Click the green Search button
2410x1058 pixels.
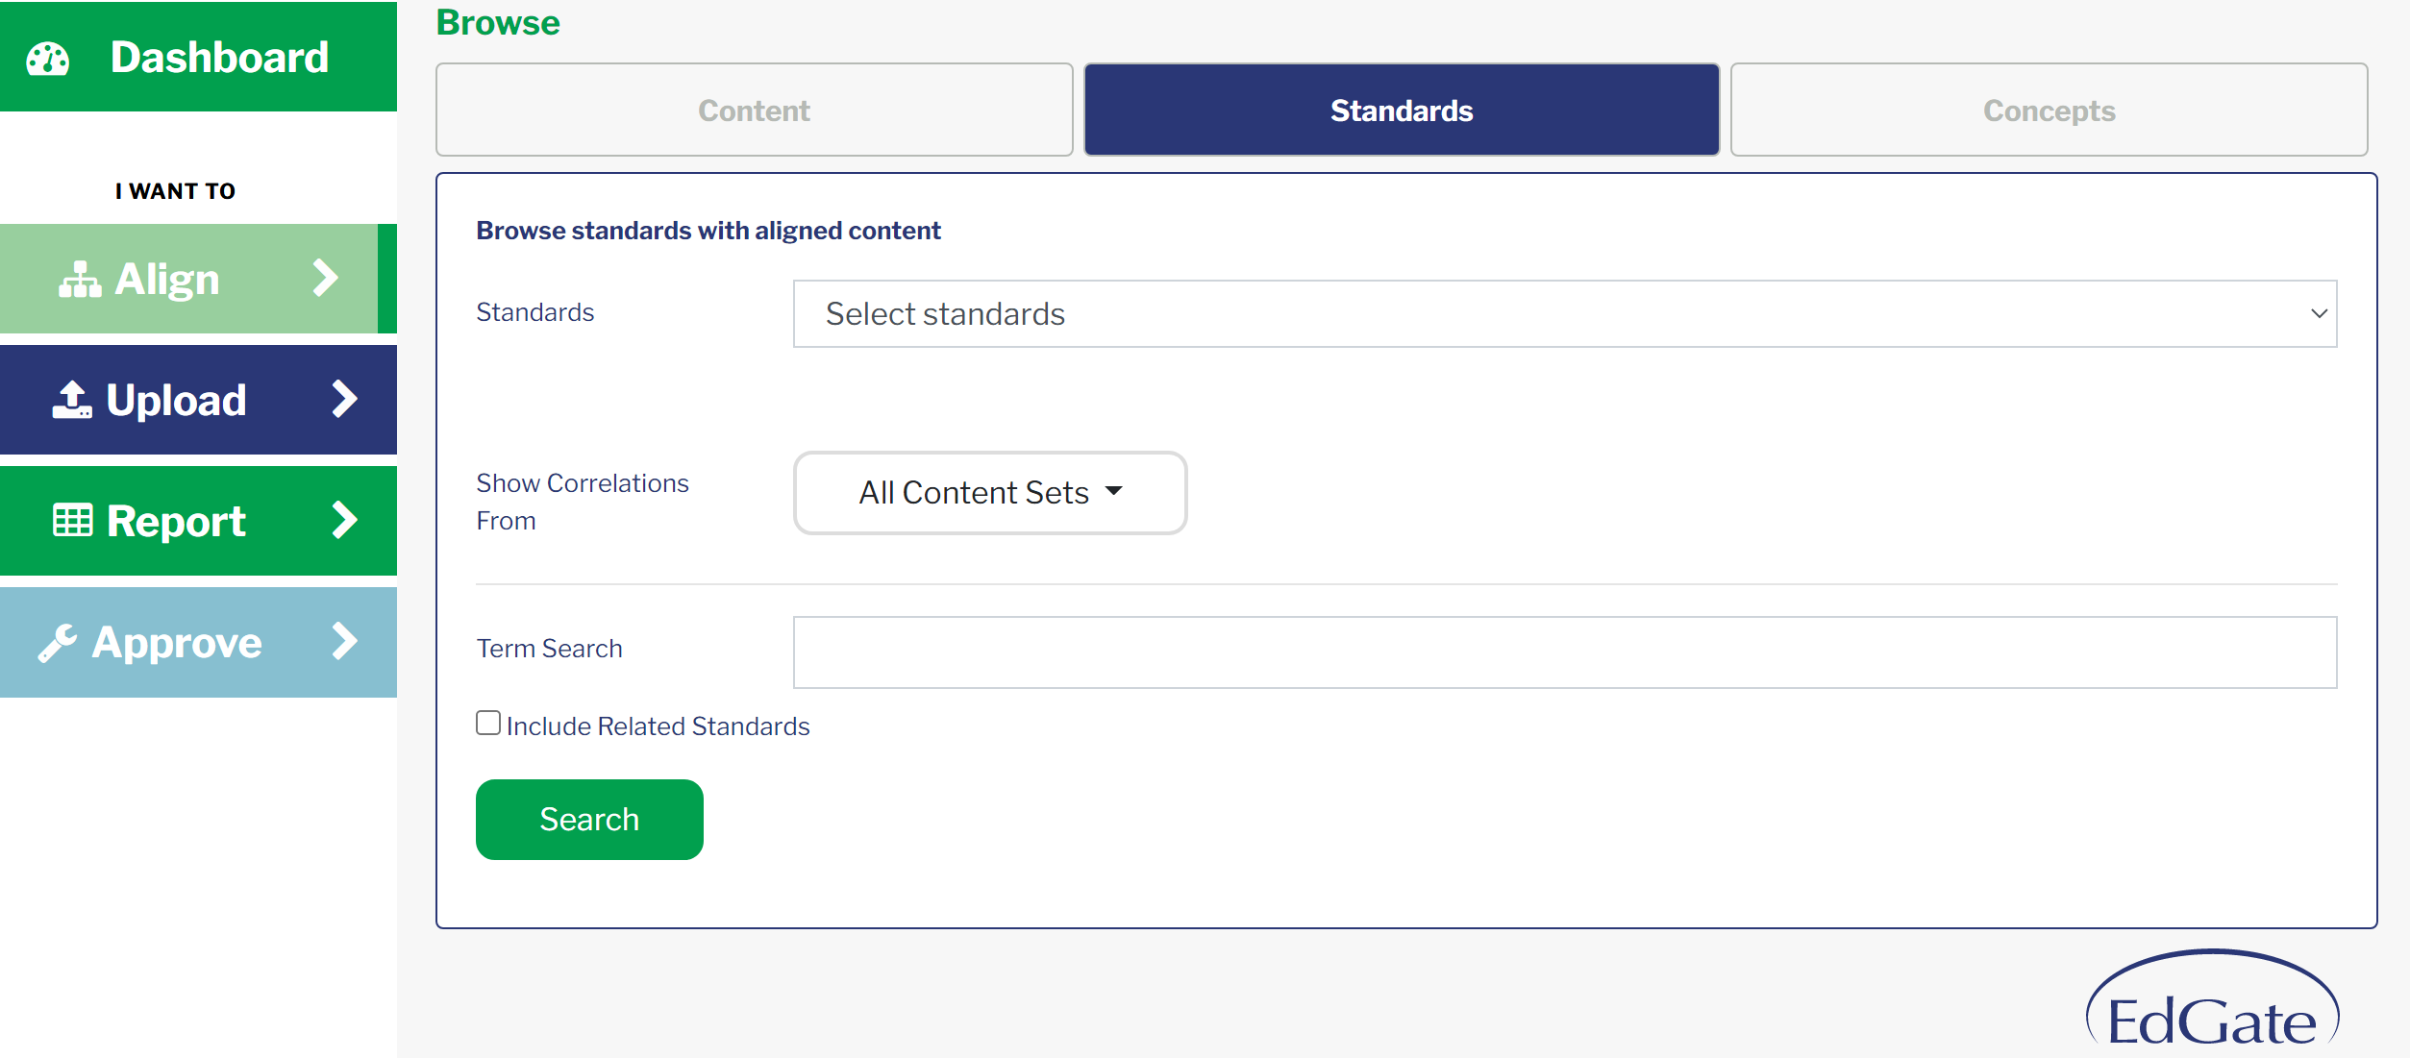pyautogui.click(x=589, y=820)
